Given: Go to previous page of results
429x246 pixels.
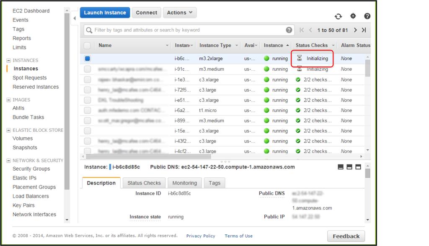Looking at the screenshot, I should click(x=310, y=30).
